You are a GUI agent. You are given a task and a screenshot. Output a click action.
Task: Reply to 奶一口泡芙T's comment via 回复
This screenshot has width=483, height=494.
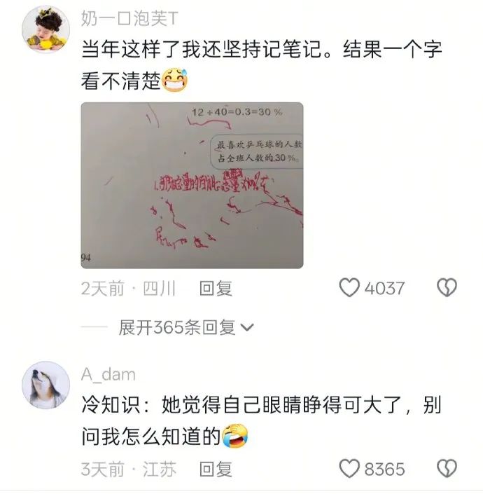point(216,288)
